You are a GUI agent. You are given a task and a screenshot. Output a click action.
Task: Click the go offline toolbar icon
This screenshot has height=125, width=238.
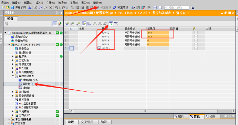[115, 8]
